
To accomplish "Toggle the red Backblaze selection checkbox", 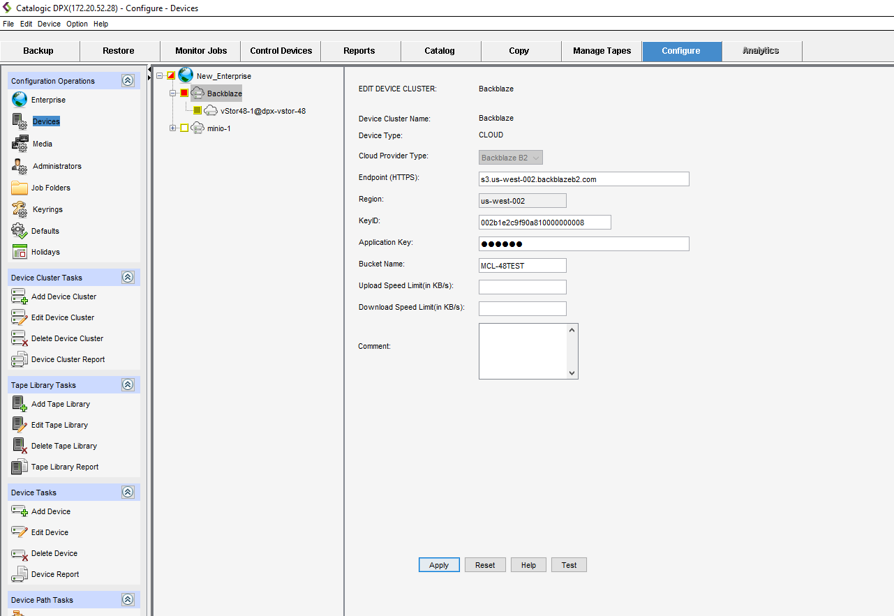I will [x=184, y=93].
